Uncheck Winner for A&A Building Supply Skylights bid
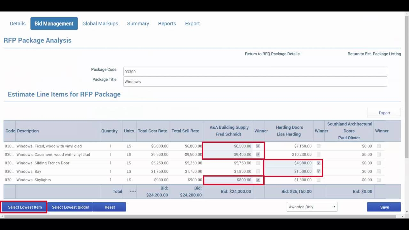The width and height of the screenshot is (409, 230). coord(258,180)
